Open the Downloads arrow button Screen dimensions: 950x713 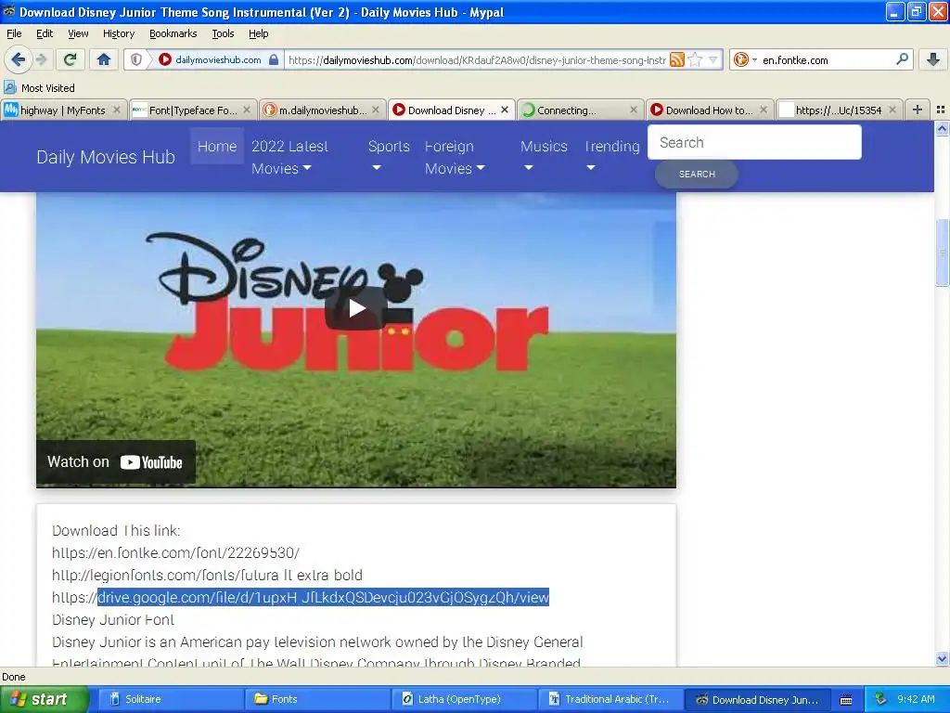(933, 59)
